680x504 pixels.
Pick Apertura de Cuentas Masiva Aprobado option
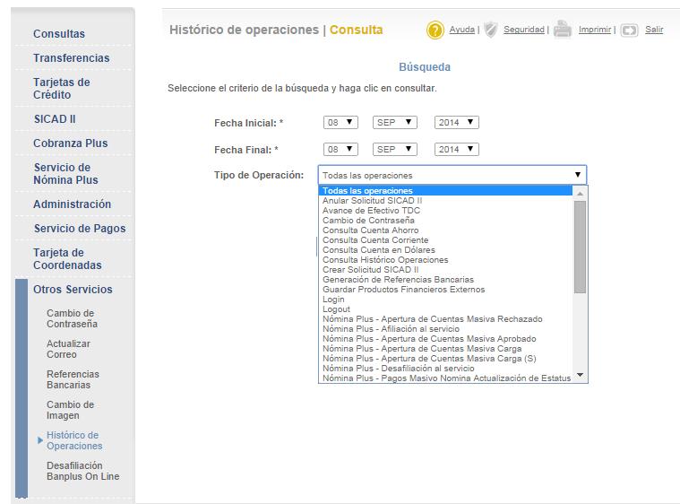(445, 339)
